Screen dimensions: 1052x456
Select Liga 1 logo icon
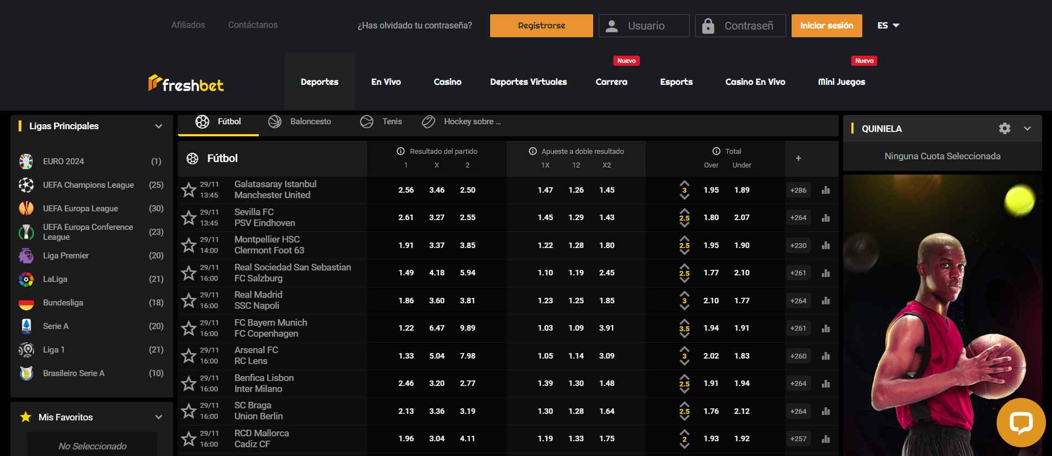pos(26,349)
